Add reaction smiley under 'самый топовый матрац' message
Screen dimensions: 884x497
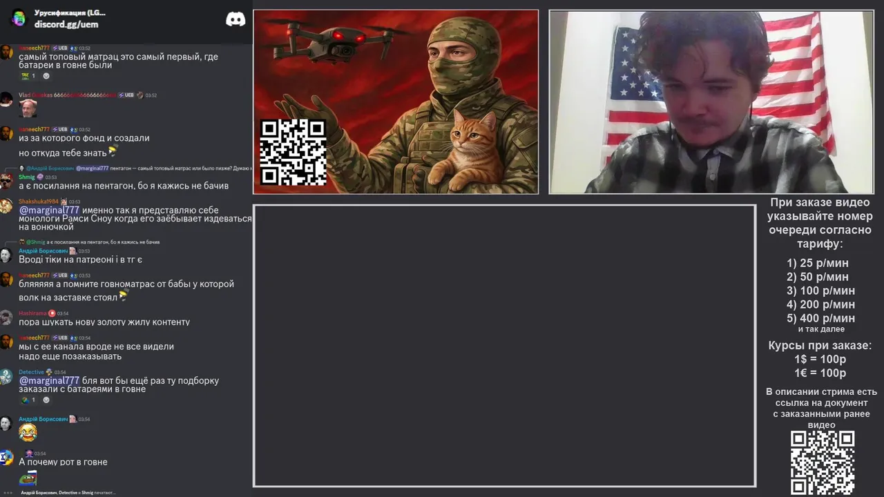tap(46, 76)
